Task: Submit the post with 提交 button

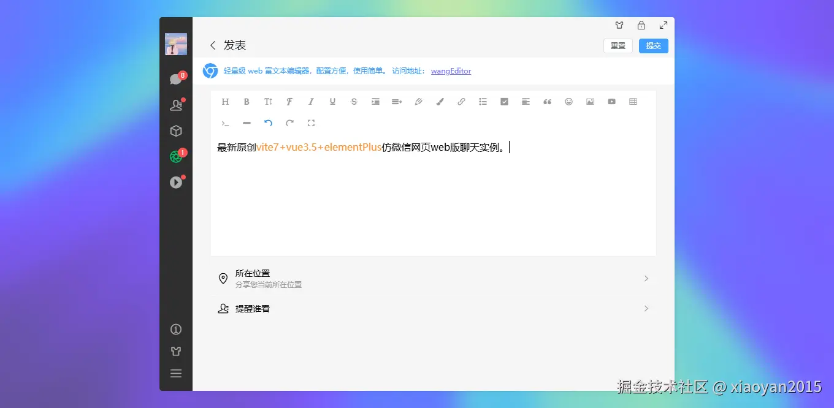Action: [x=653, y=45]
